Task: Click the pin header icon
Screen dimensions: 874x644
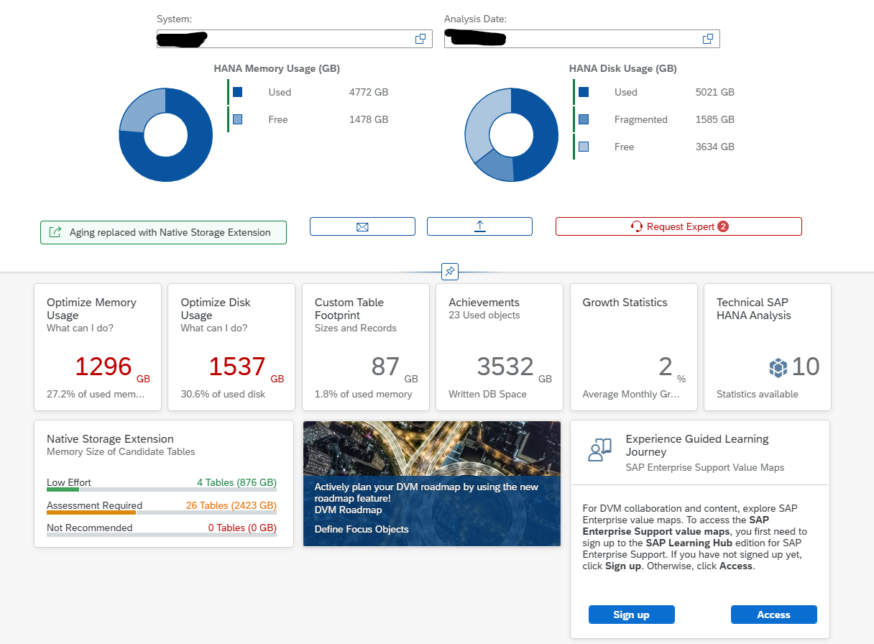Action: (x=449, y=272)
